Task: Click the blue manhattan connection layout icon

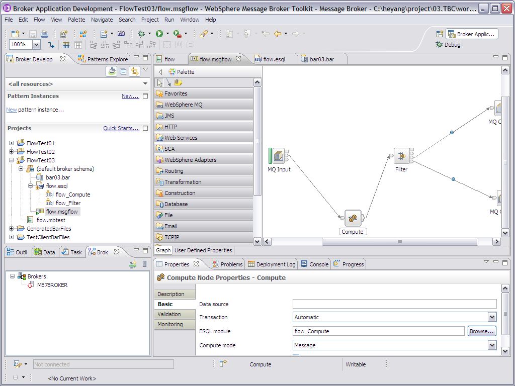Action: (51, 45)
